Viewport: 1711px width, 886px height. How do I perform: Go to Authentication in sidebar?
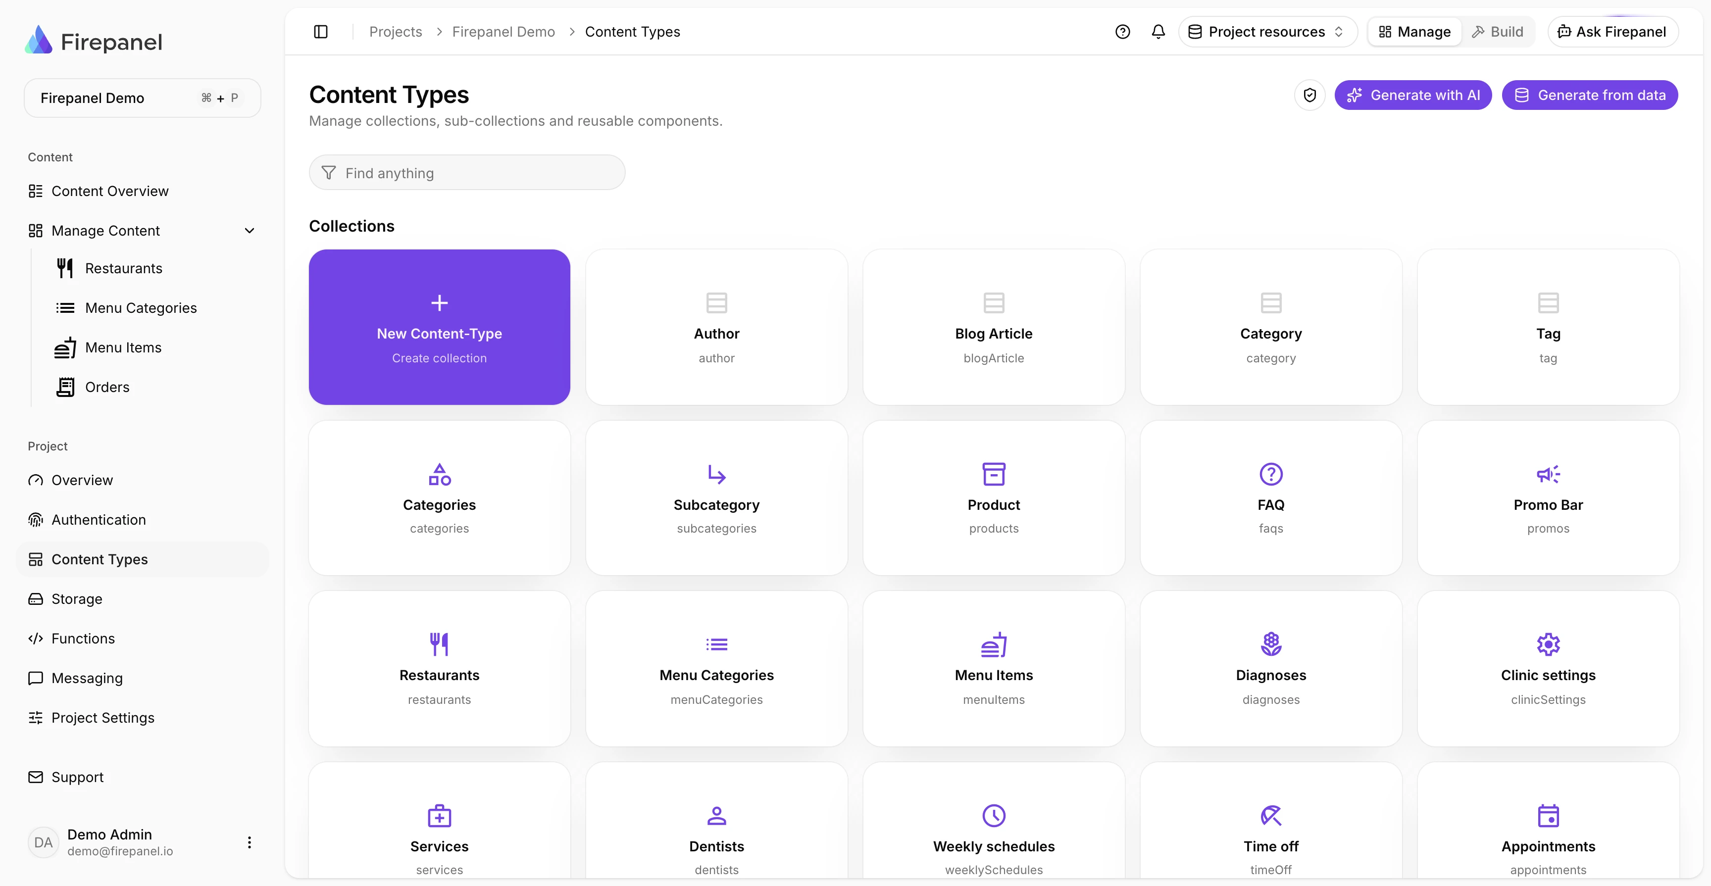(x=142, y=520)
